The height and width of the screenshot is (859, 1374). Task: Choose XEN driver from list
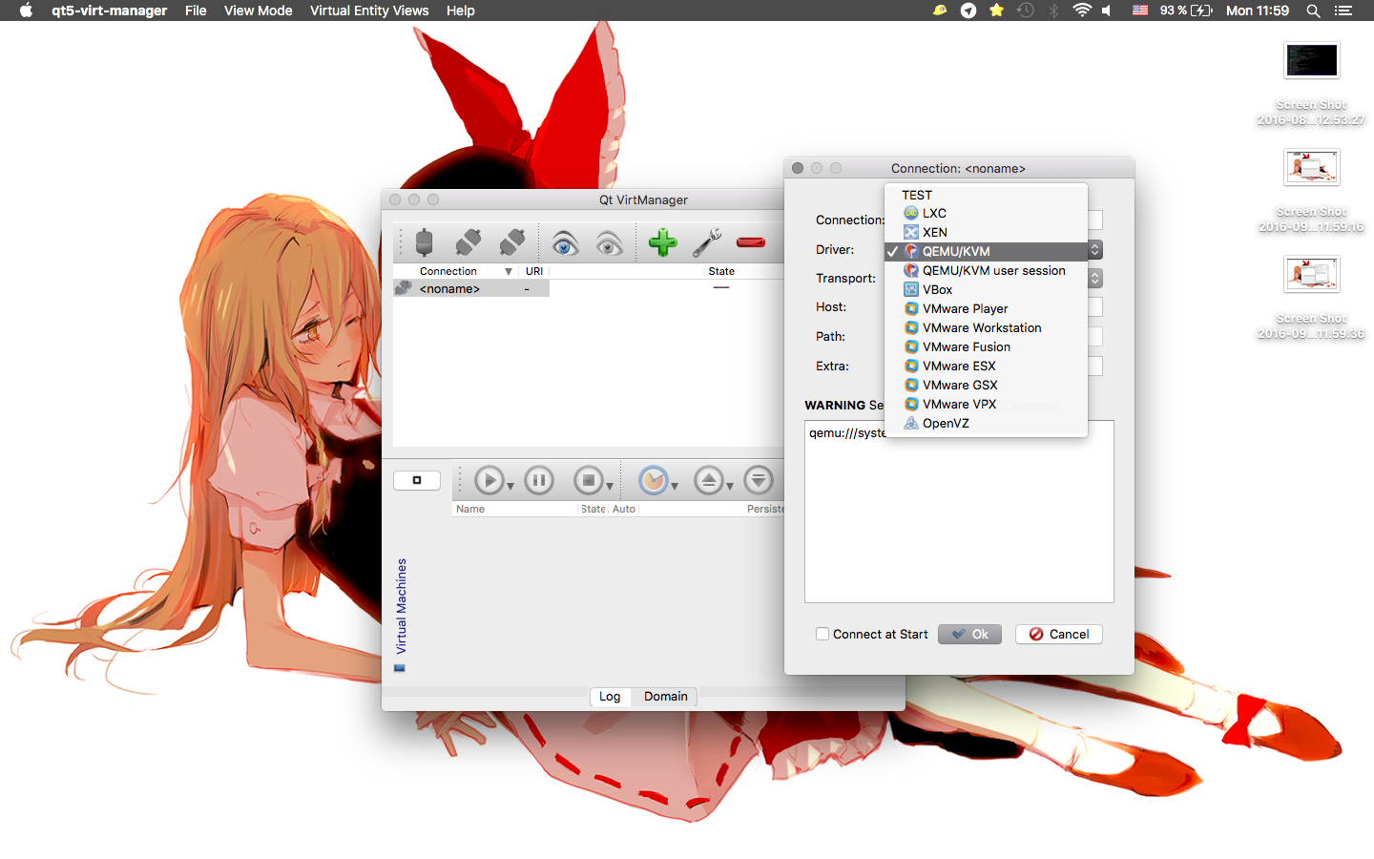tap(987, 232)
